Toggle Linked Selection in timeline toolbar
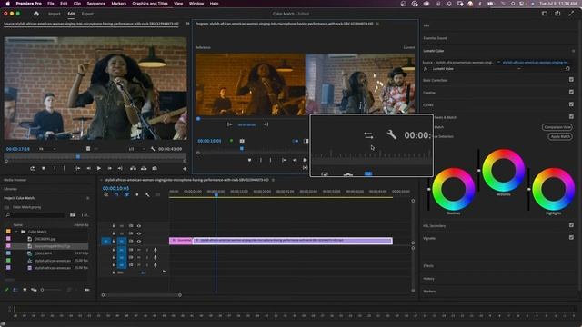The width and height of the screenshot is (582, 327). (x=126, y=194)
